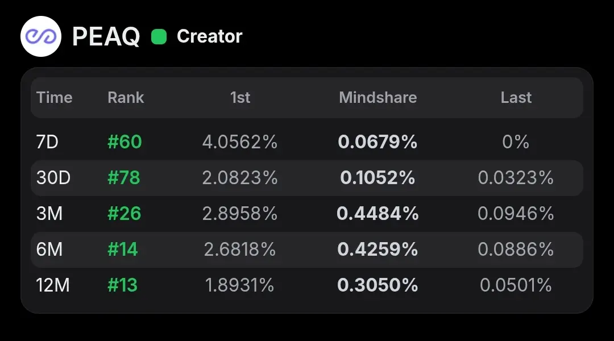
Task: Select the 30D time row
Action: click(307, 178)
